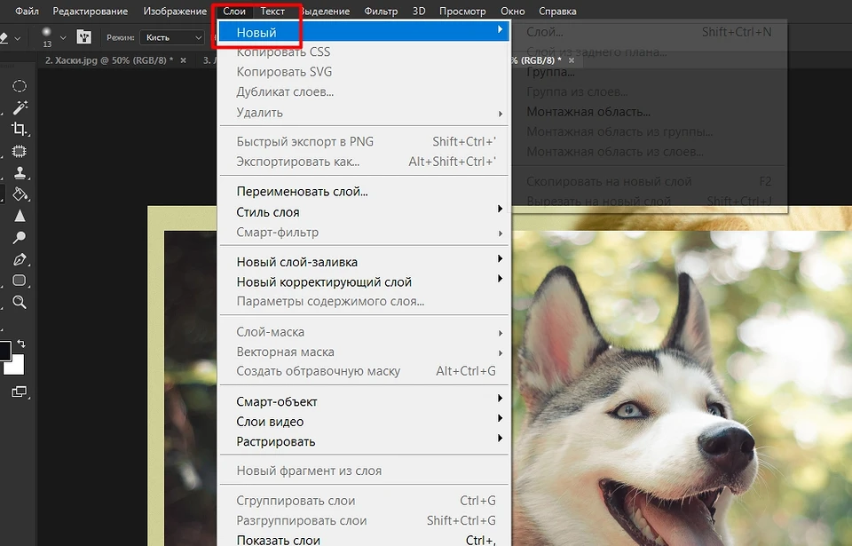
Task: Select the Crop tool
Action: click(x=19, y=130)
